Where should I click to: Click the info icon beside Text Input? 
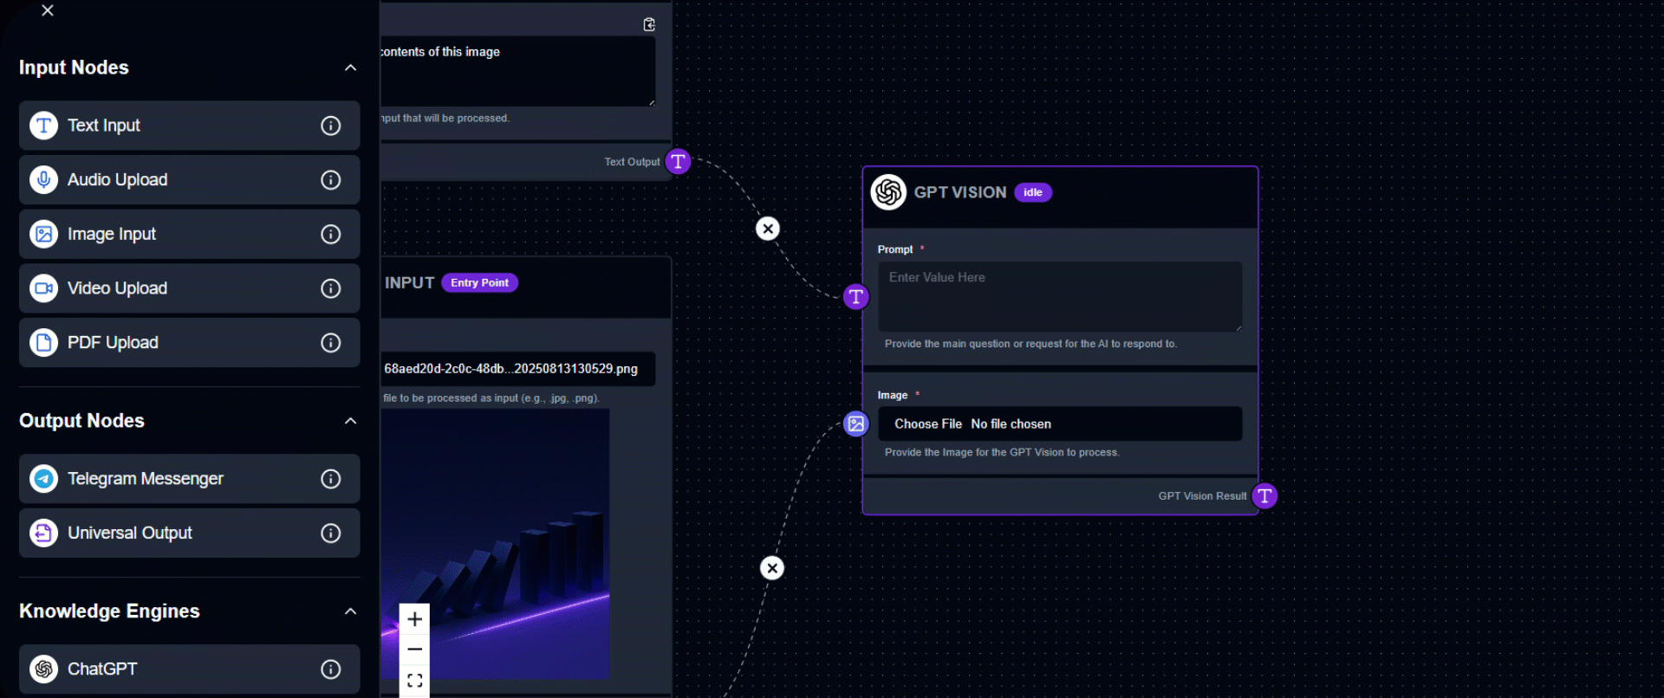pos(330,126)
